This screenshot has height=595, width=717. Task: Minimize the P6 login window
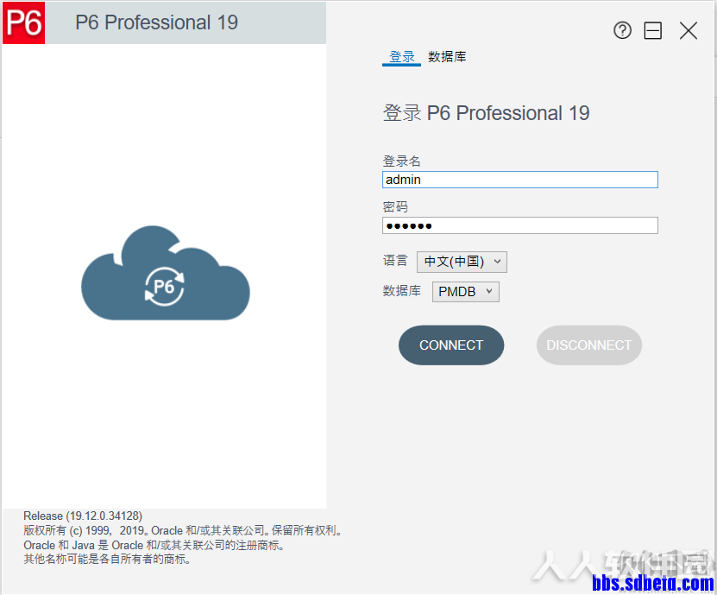[652, 31]
